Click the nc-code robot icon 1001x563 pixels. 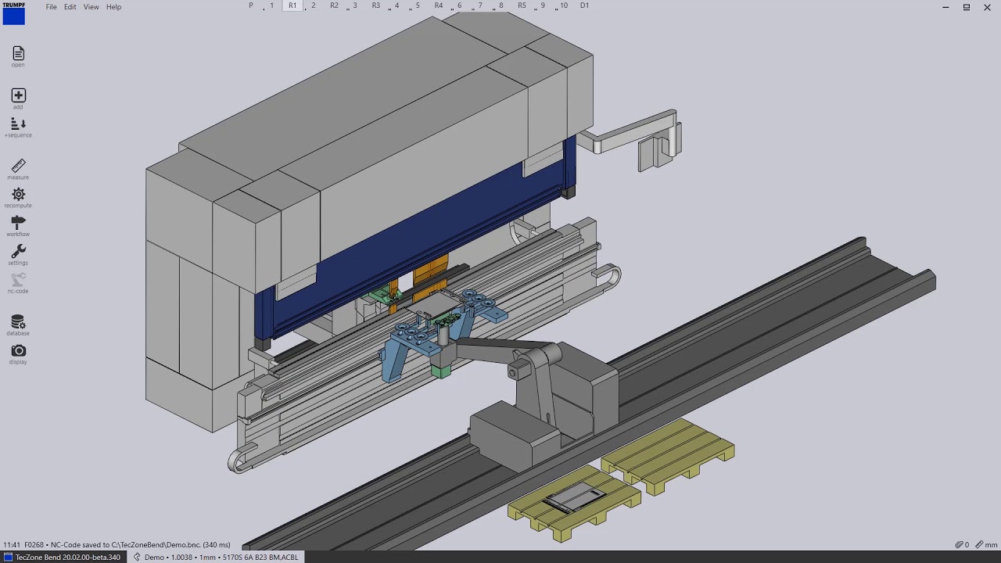click(x=18, y=280)
